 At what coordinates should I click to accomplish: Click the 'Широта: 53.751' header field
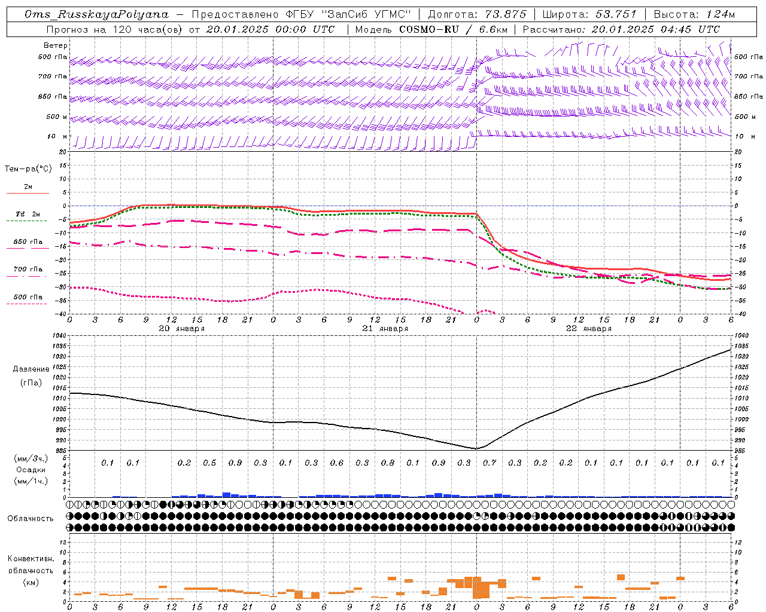point(589,14)
